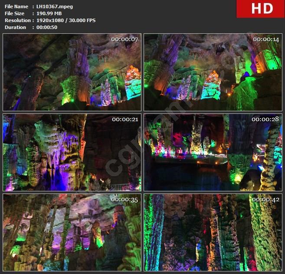Open the thumbnail at 00:00:42
The image size is (285, 274).
click(213, 232)
